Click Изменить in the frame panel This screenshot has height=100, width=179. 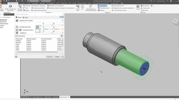click(27, 6)
